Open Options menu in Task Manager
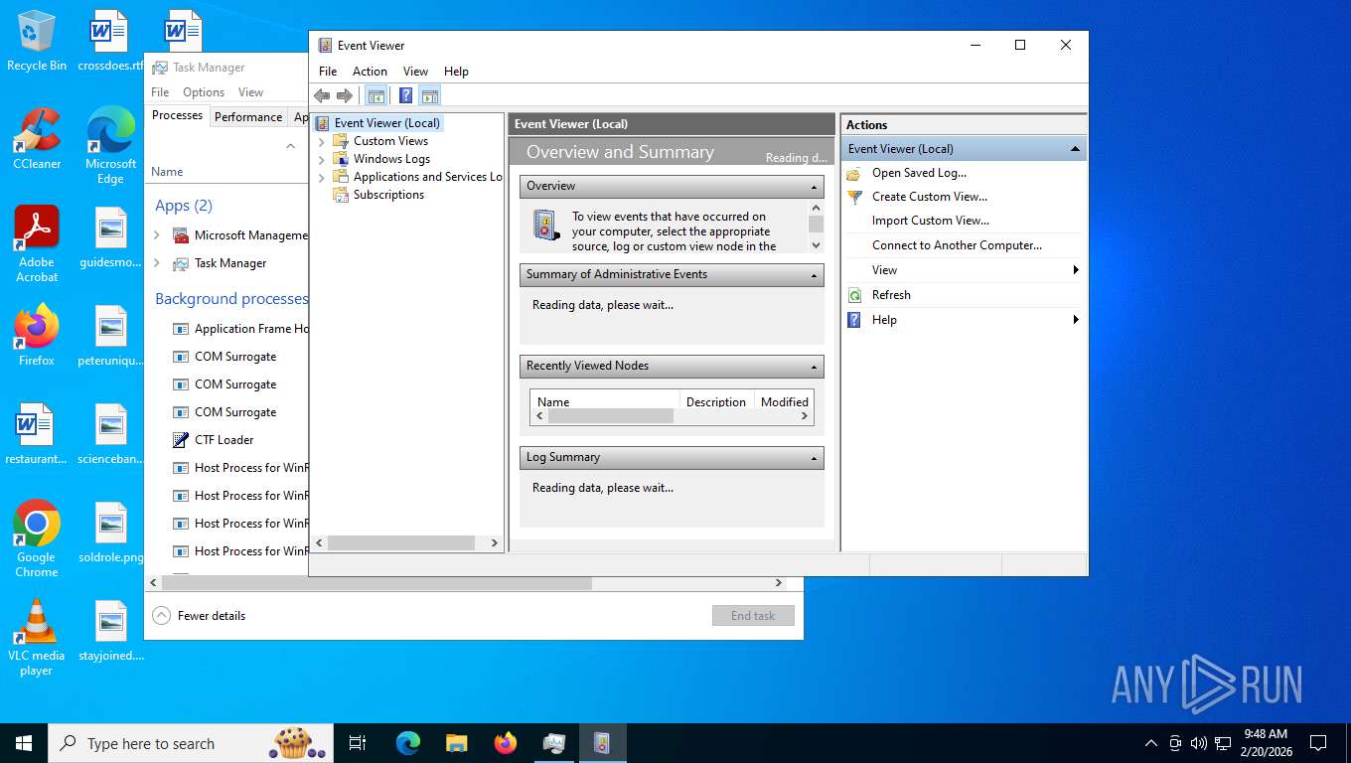Image resolution: width=1351 pixels, height=763 pixels. [204, 92]
